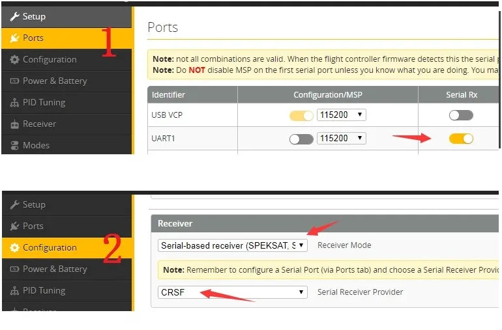
Task: Go to PID Tuning in lower sidebar
Action: click(44, 290)
